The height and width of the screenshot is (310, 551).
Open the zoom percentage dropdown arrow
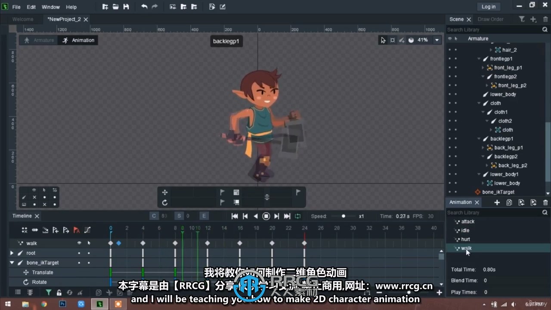(x=437, y=40)
